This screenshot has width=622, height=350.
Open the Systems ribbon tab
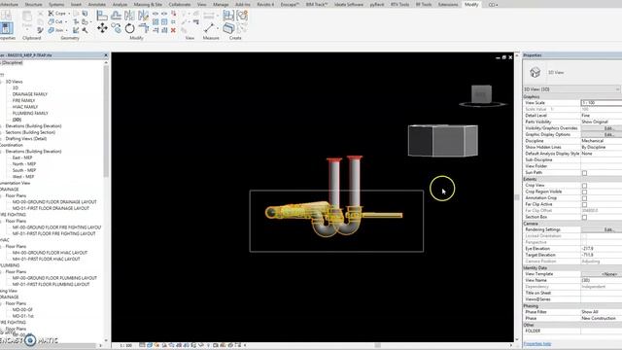[x=56, y=4]
